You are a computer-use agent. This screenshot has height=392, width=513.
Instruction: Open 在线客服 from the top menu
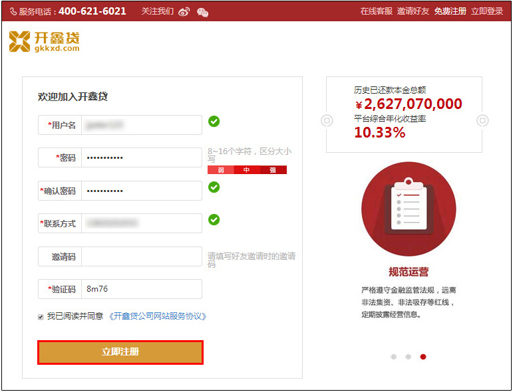(377, 11)
